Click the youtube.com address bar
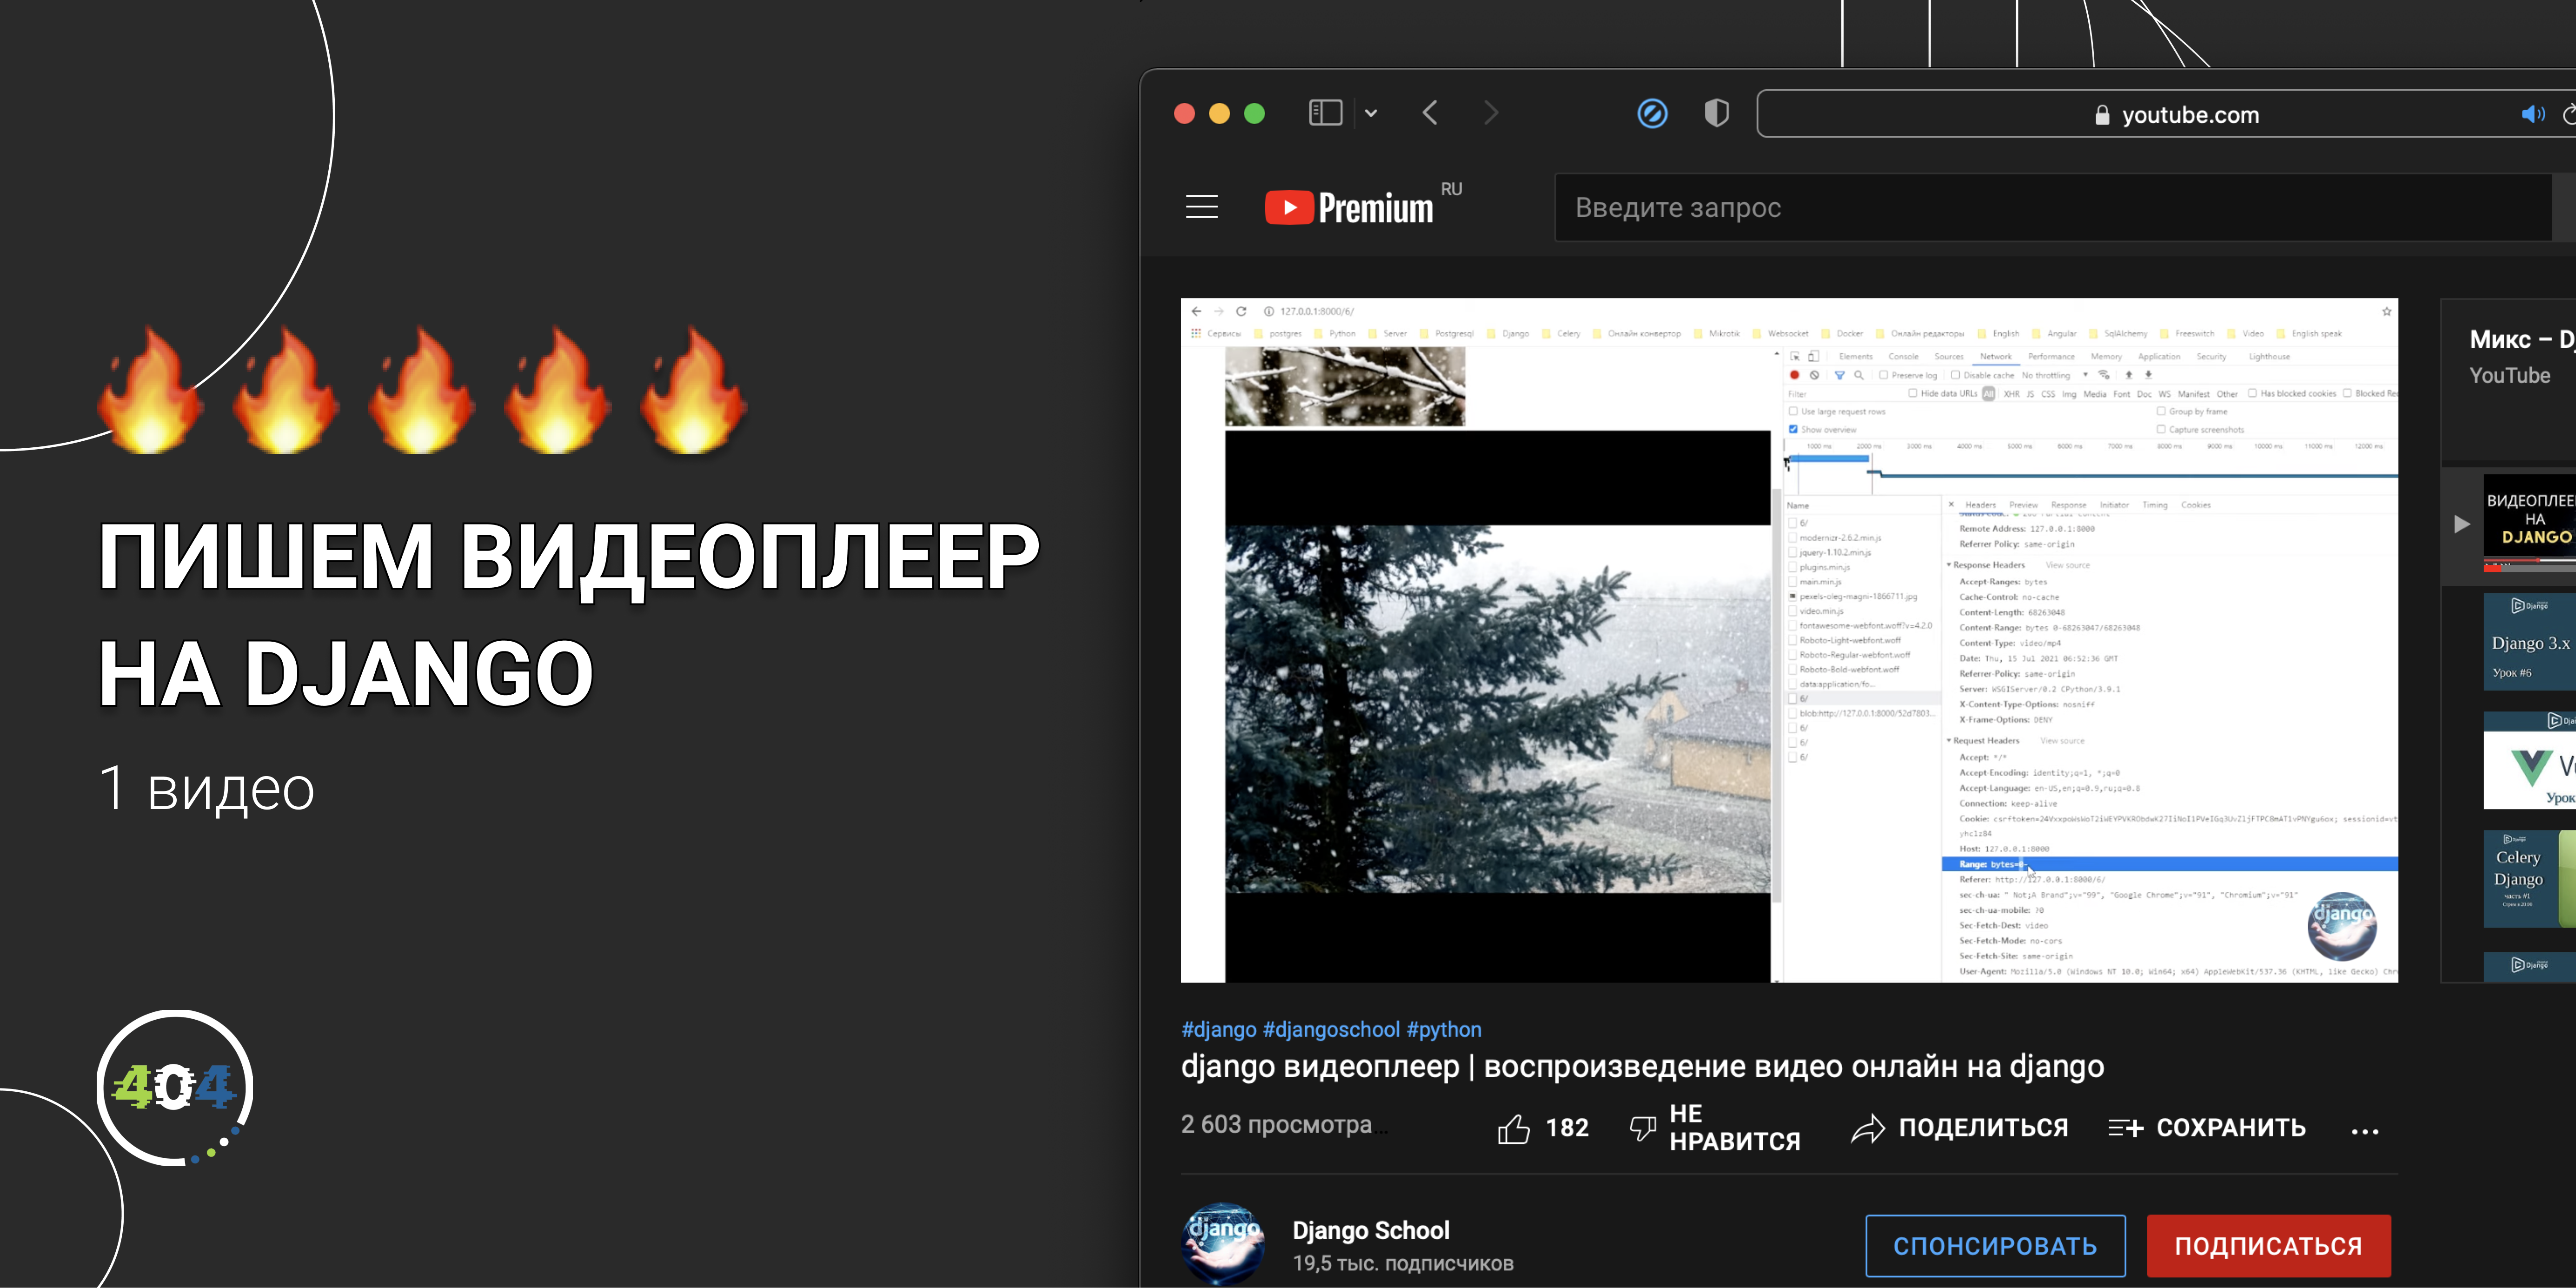This screenshot has width=2576, height=1288. [x=2166, y=114]
